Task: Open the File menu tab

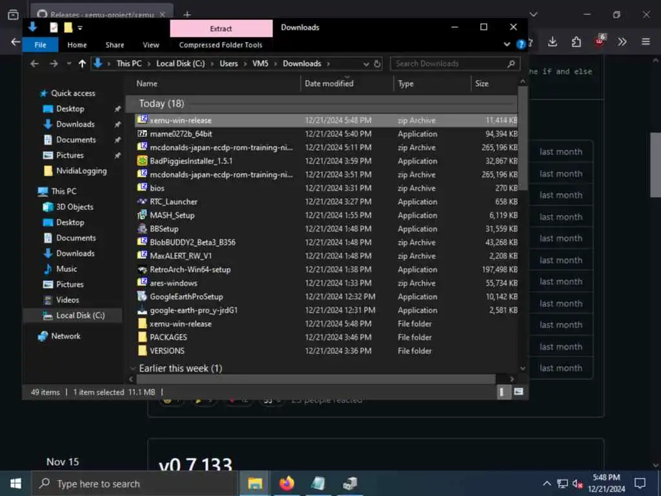Action: click(41, 45)
